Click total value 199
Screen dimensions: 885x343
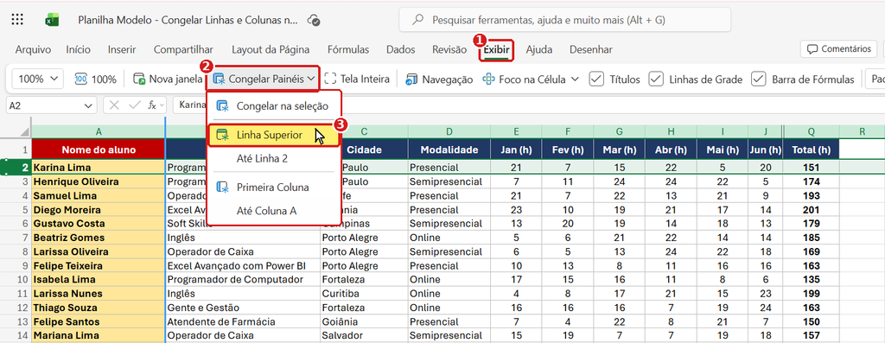pyautogui.click(x=811, y=294)
